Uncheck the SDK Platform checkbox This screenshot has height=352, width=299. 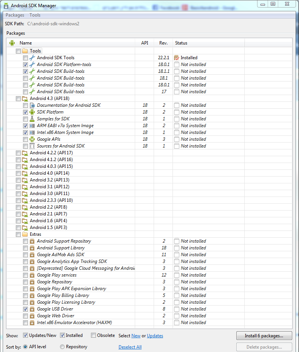[25, 112]
